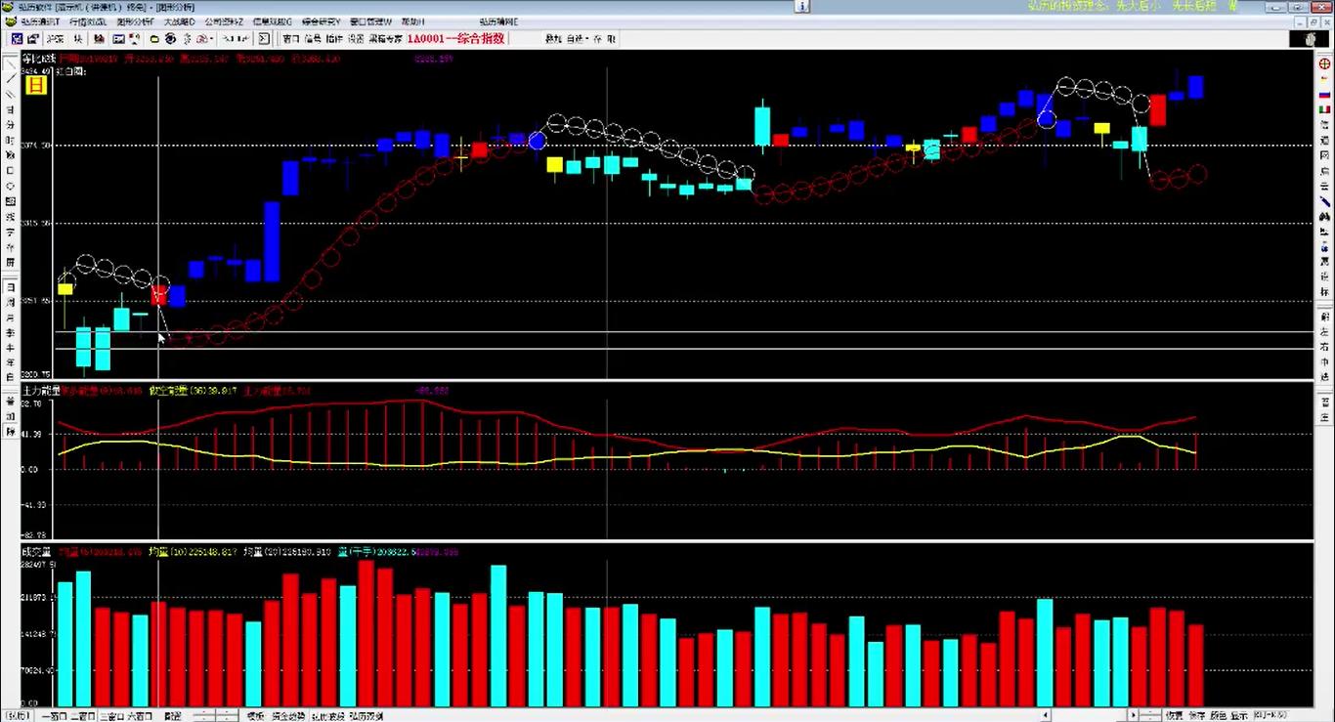This screenshot has width=1335, height=722.
Task: Open the 窗口管理 menu
Action: [x=370, y=21]
